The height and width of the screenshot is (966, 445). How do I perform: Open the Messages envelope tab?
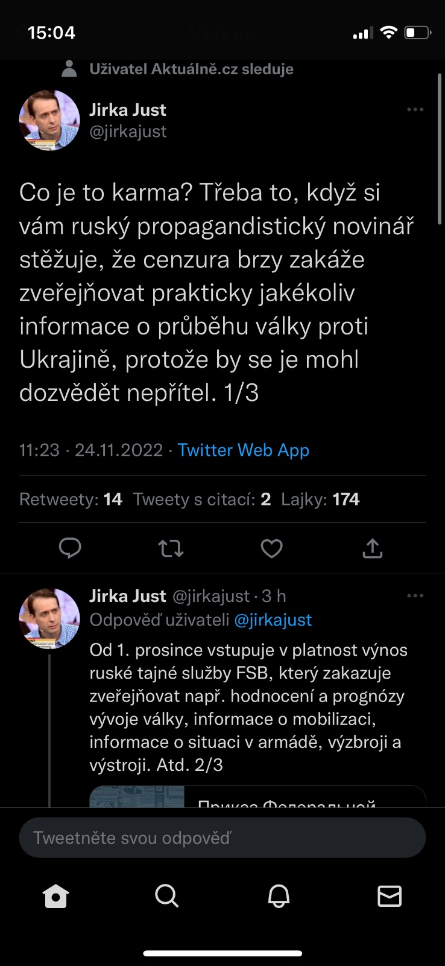(390, 896)
